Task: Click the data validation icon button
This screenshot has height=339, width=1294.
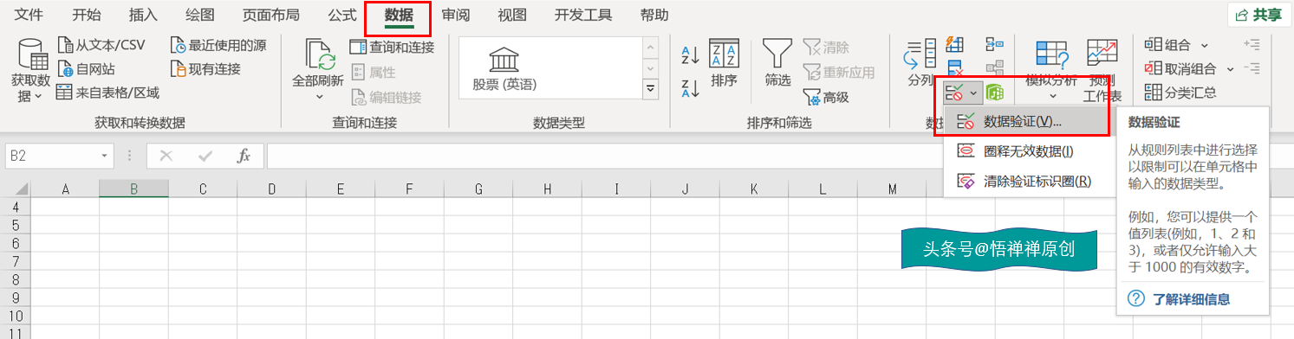Action: [x=954, y=93]
